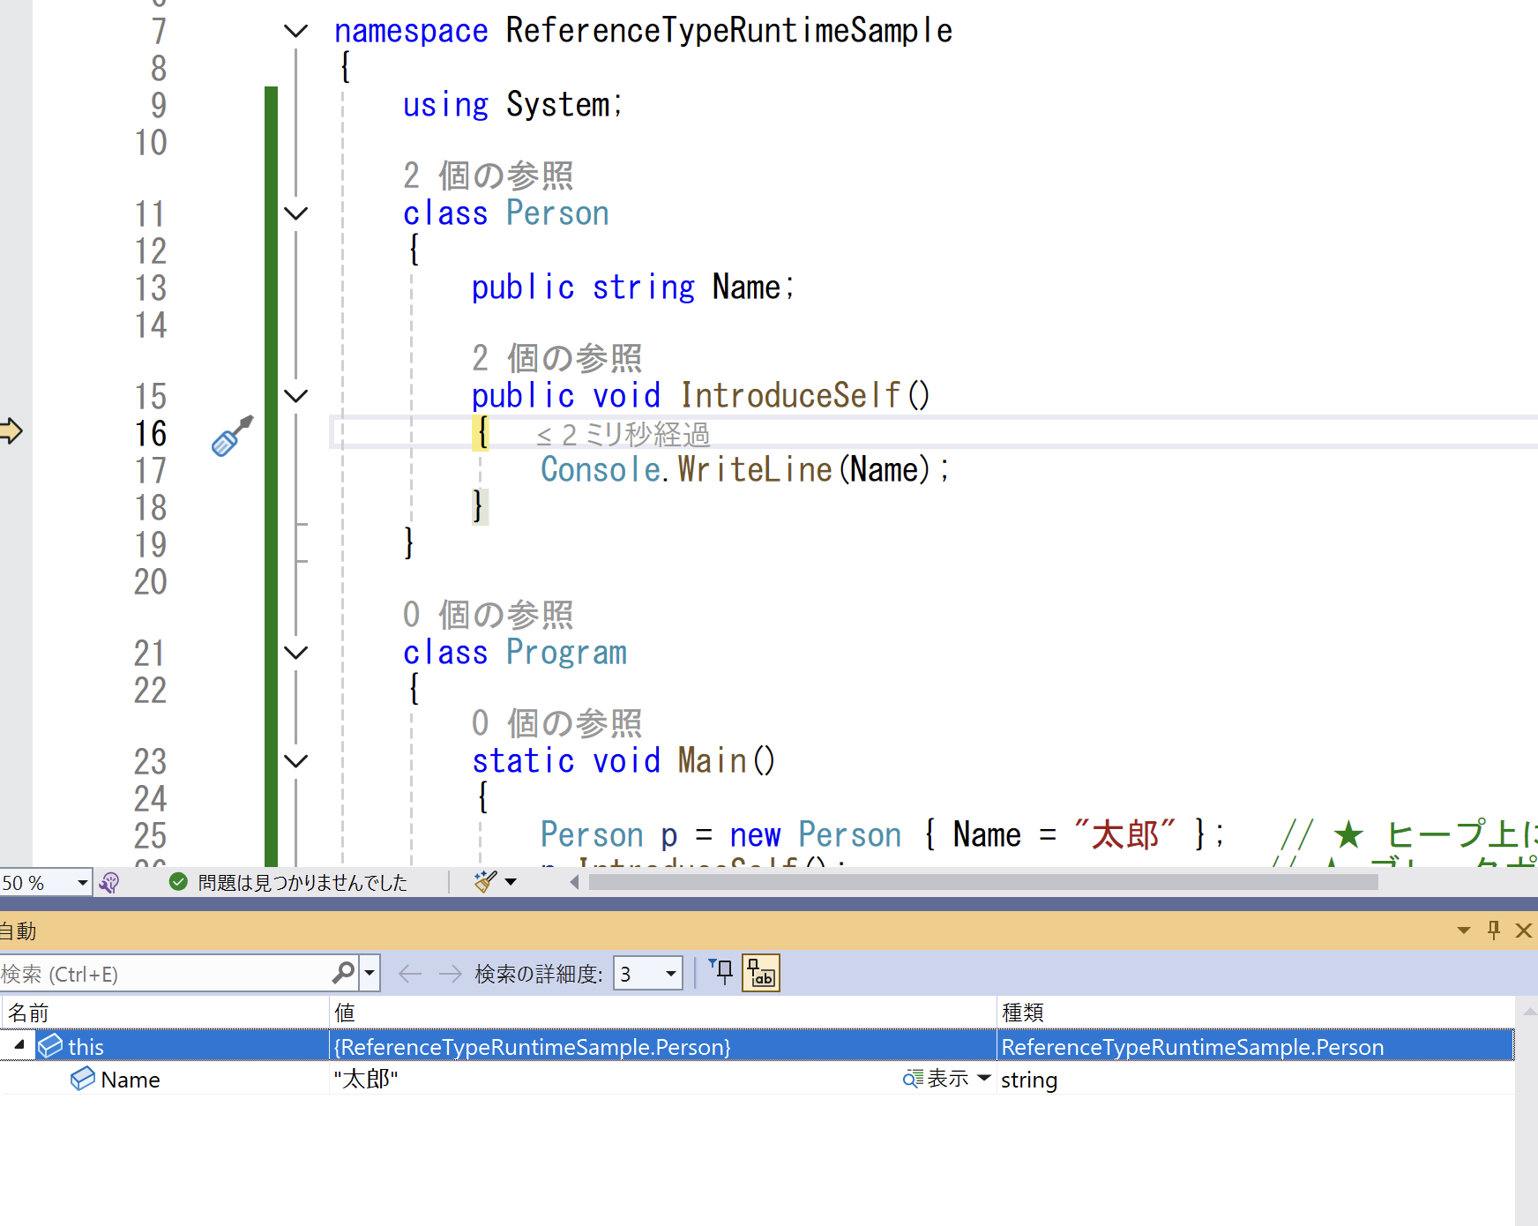Open the Autos window options dropdown
The width and height of the screenshot is (1538, 1226).
(x=1464, y=931)
